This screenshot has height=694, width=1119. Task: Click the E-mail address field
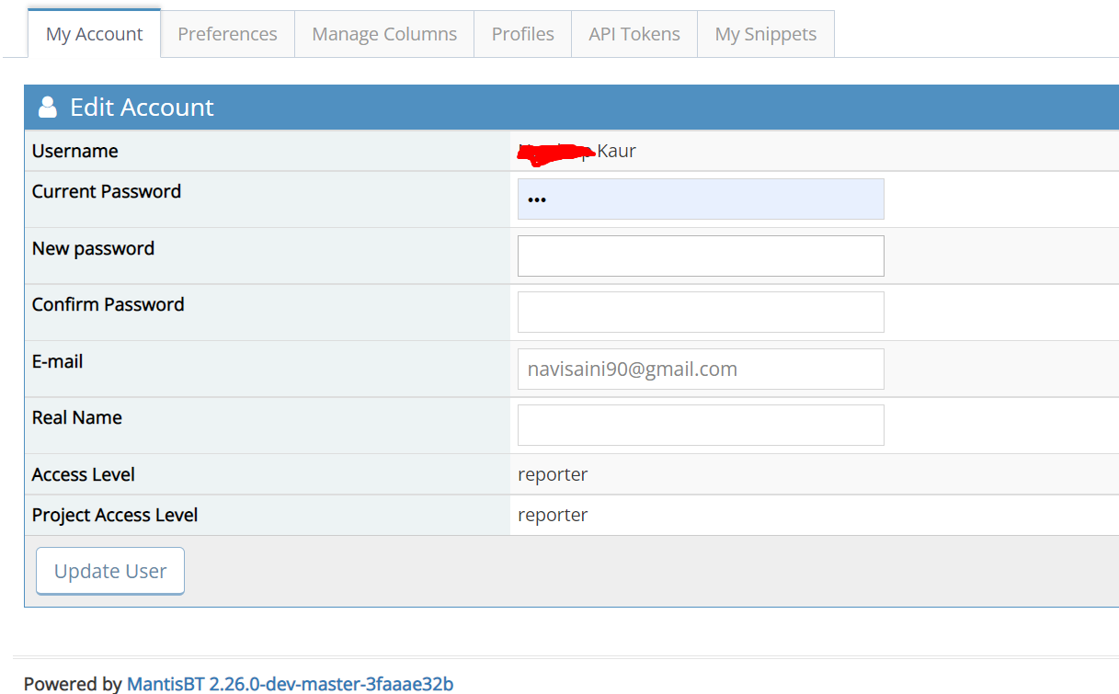point(701,369)
